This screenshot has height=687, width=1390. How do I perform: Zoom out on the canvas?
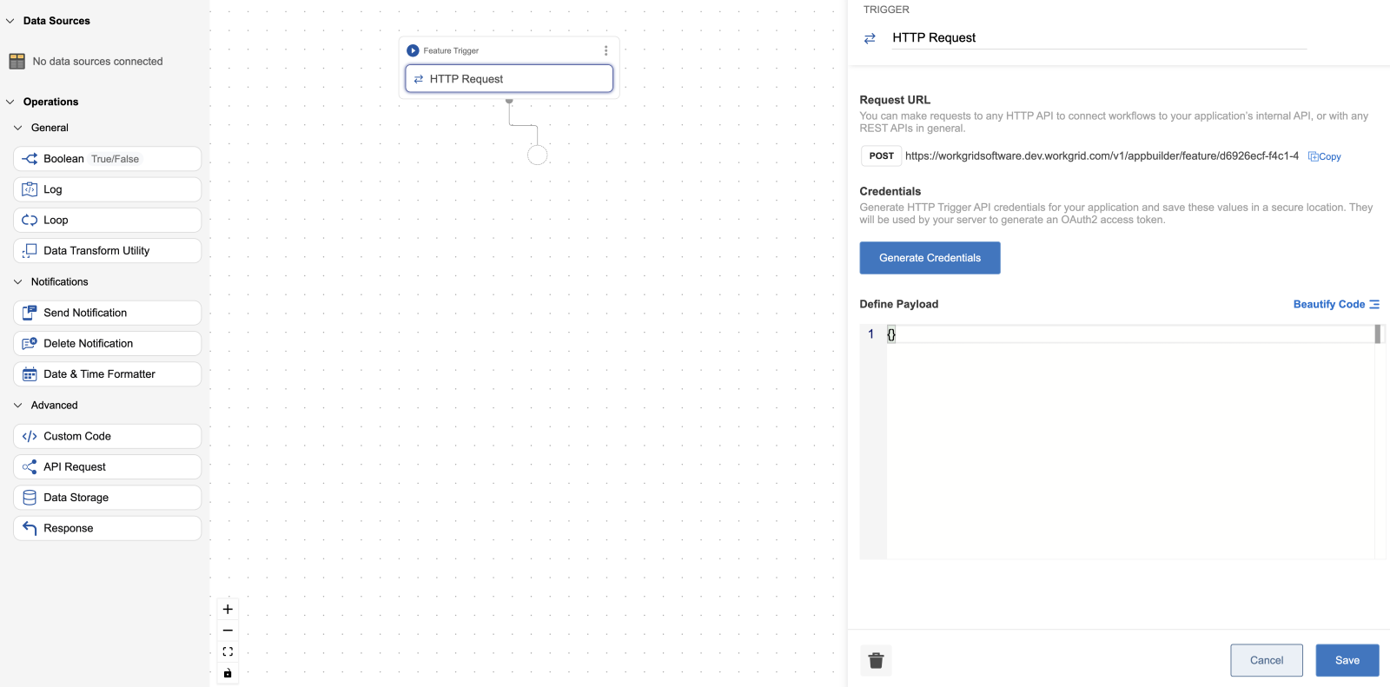point(228,631)
